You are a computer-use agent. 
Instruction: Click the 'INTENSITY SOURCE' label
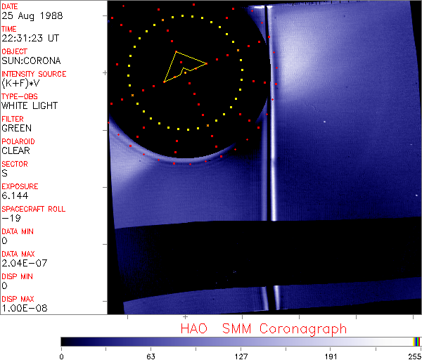pyautogui.click(x=34, y=74)
